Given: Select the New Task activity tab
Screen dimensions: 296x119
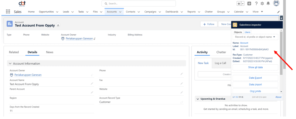Looking at the screenshot, I should (203, 63).
